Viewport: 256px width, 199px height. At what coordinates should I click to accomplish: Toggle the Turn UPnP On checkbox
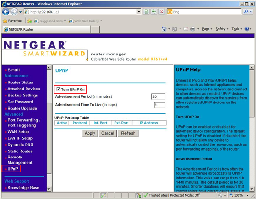(x=58, y=89)
